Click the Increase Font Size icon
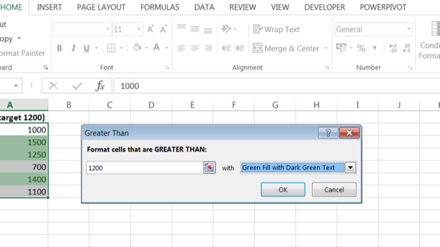440x247 pixels. 150,29
